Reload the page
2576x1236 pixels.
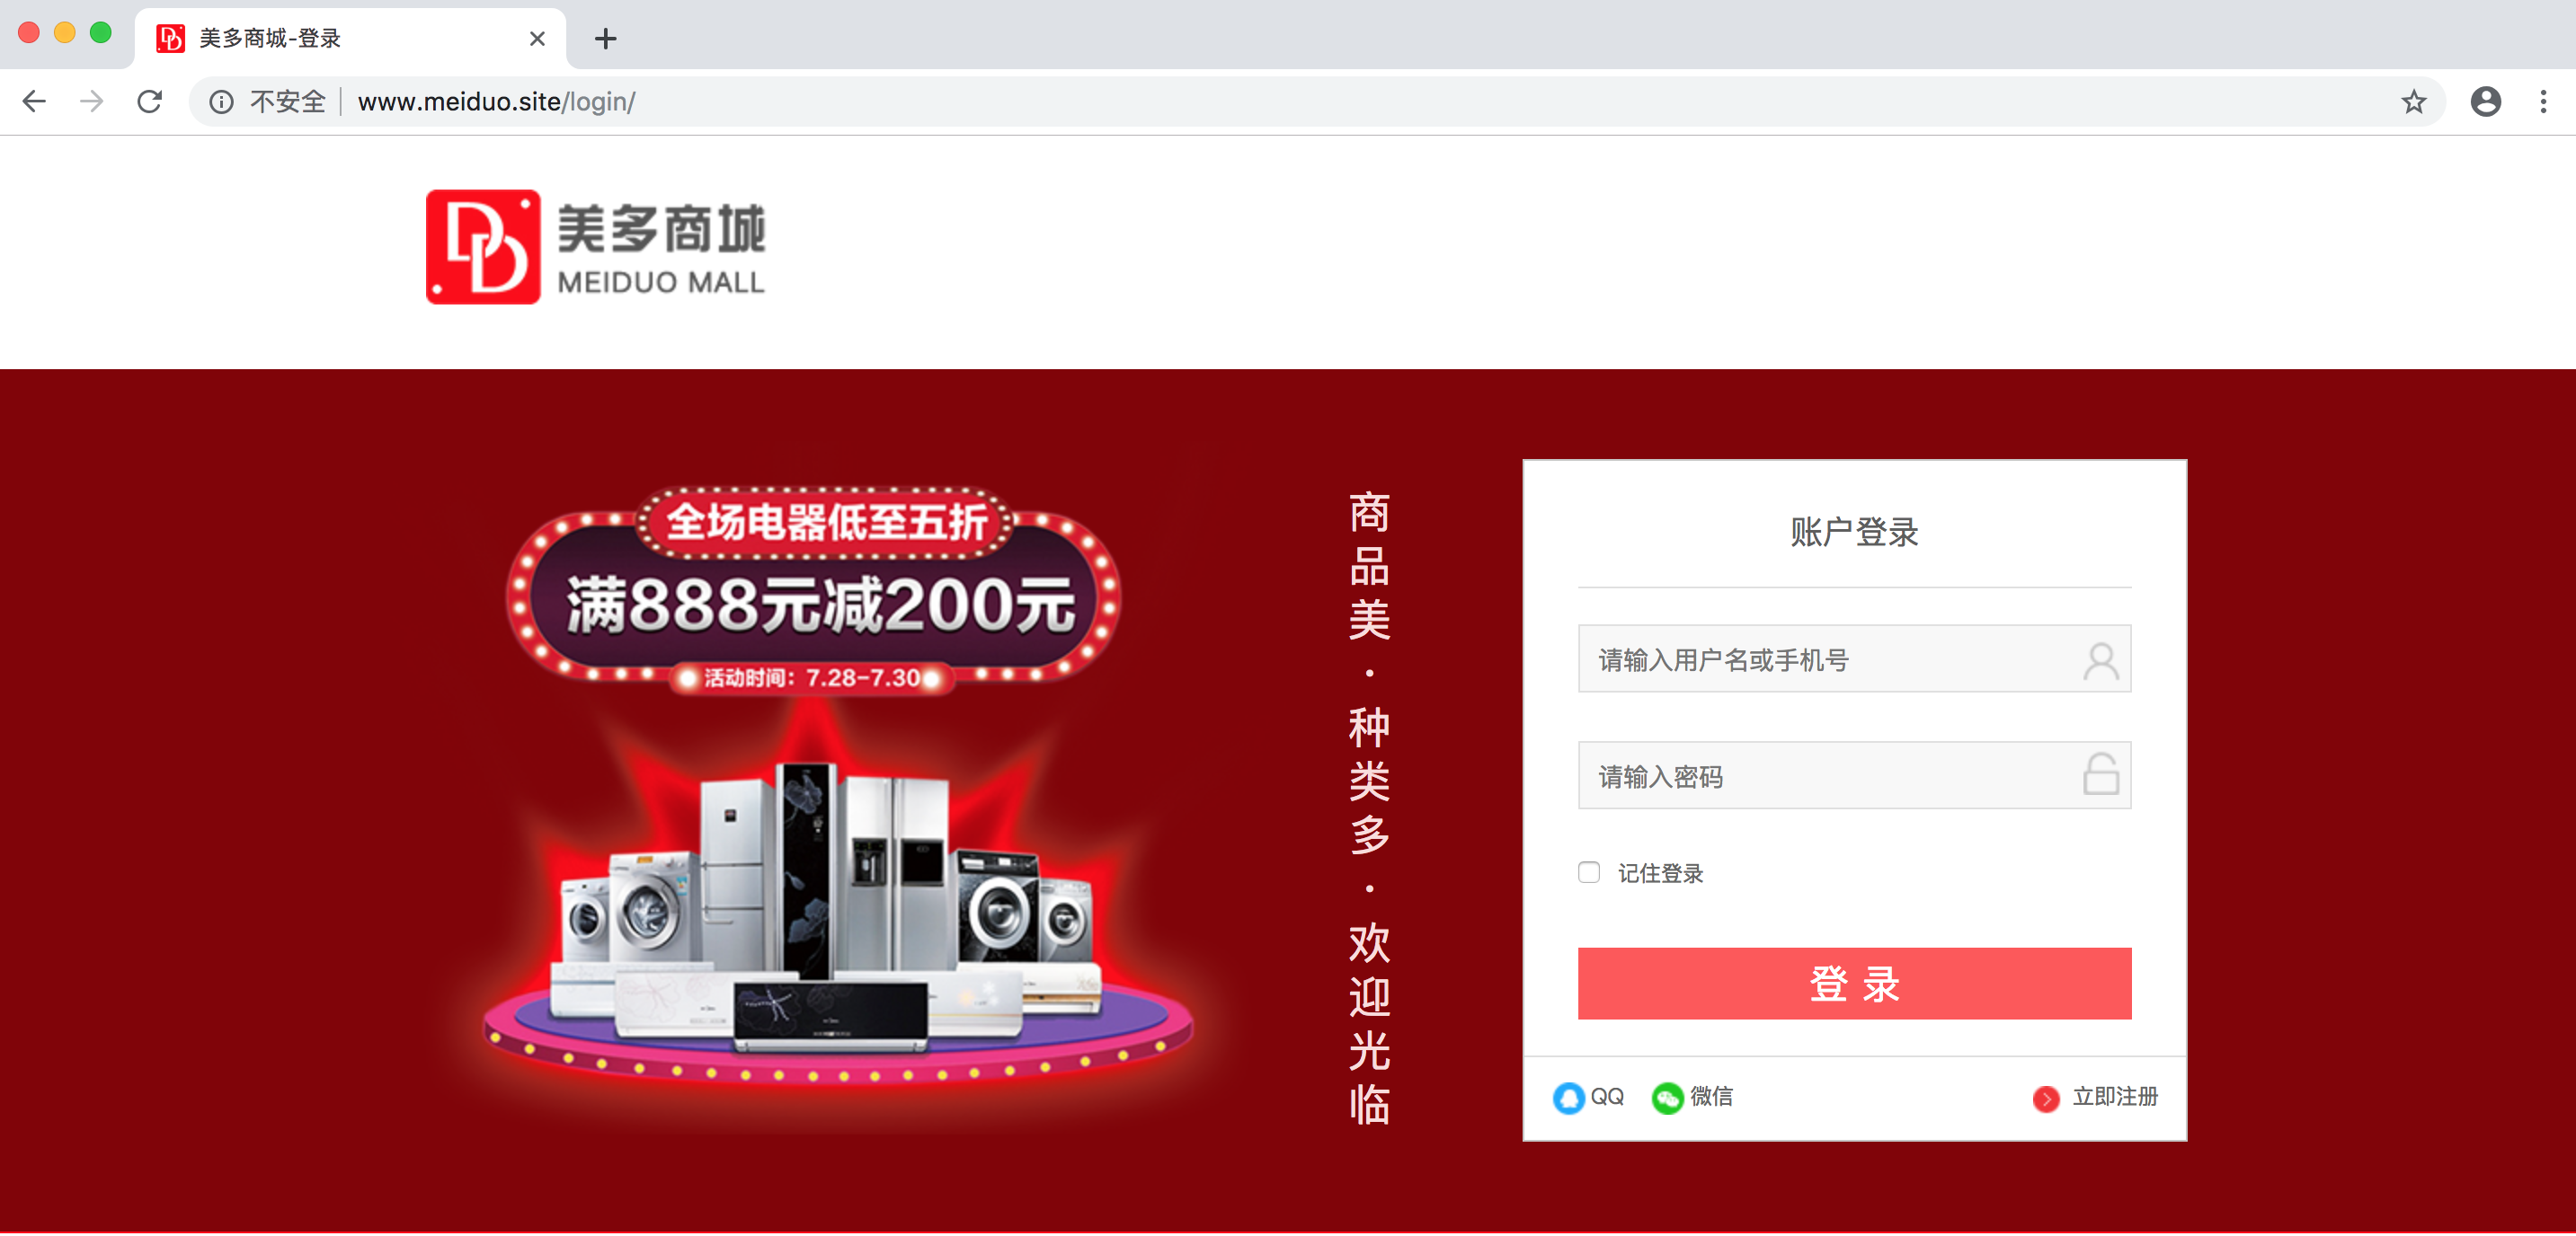coord(150,101)
